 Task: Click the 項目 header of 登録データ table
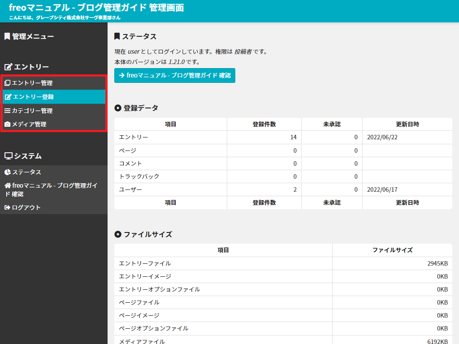click(170, 125)
